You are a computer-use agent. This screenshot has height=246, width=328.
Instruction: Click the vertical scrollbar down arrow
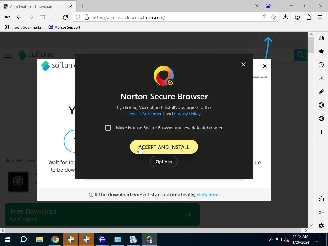tap(311, 225)
